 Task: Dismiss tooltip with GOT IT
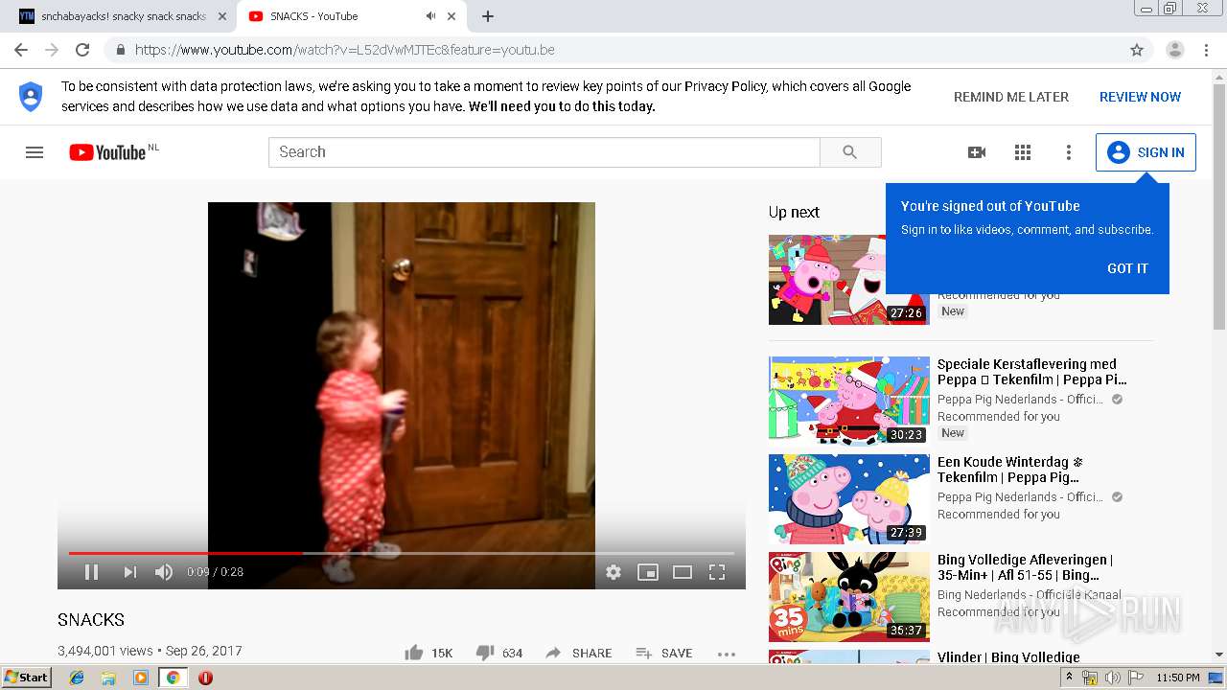(1127, 268)
